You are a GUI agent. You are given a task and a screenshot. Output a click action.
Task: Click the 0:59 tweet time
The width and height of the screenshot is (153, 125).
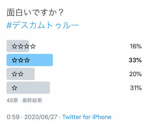pyautogui.click(x=13, y=117)
